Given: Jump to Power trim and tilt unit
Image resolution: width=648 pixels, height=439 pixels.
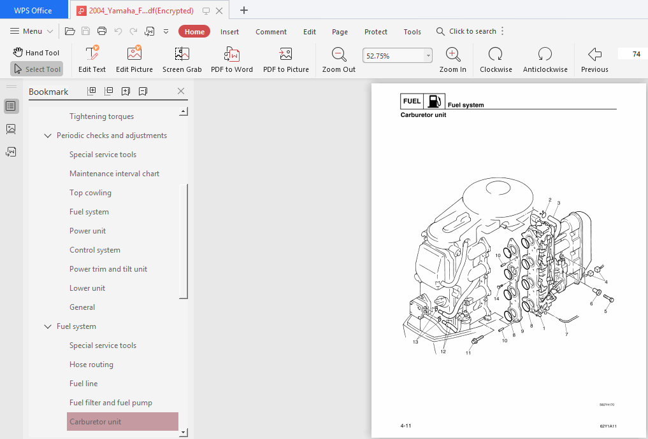Looking at the screenshot, I should 108,269.
